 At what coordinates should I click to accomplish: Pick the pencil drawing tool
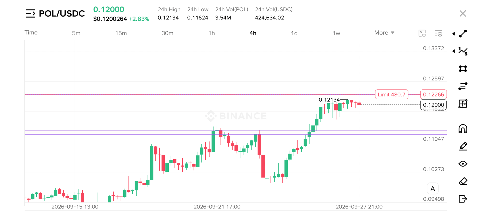click(463, 146)
